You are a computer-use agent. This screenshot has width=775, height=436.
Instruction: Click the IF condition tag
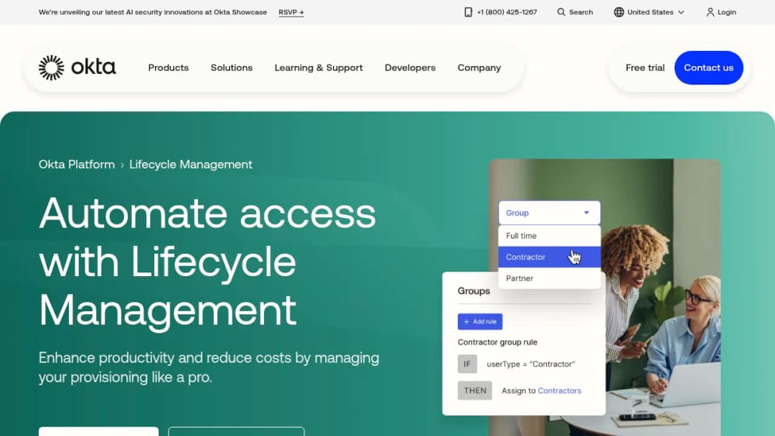[x=467, y=364]
